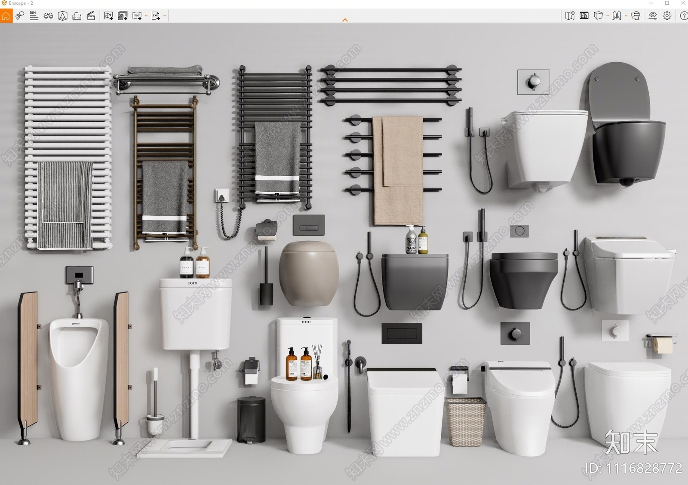
Task: Open general settings gear icon
Action: pos(667,16)
